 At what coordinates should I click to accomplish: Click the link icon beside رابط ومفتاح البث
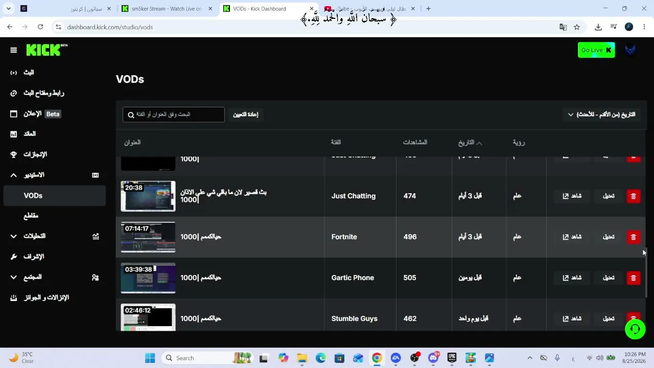pyautogui.click(x=14, y=93)
